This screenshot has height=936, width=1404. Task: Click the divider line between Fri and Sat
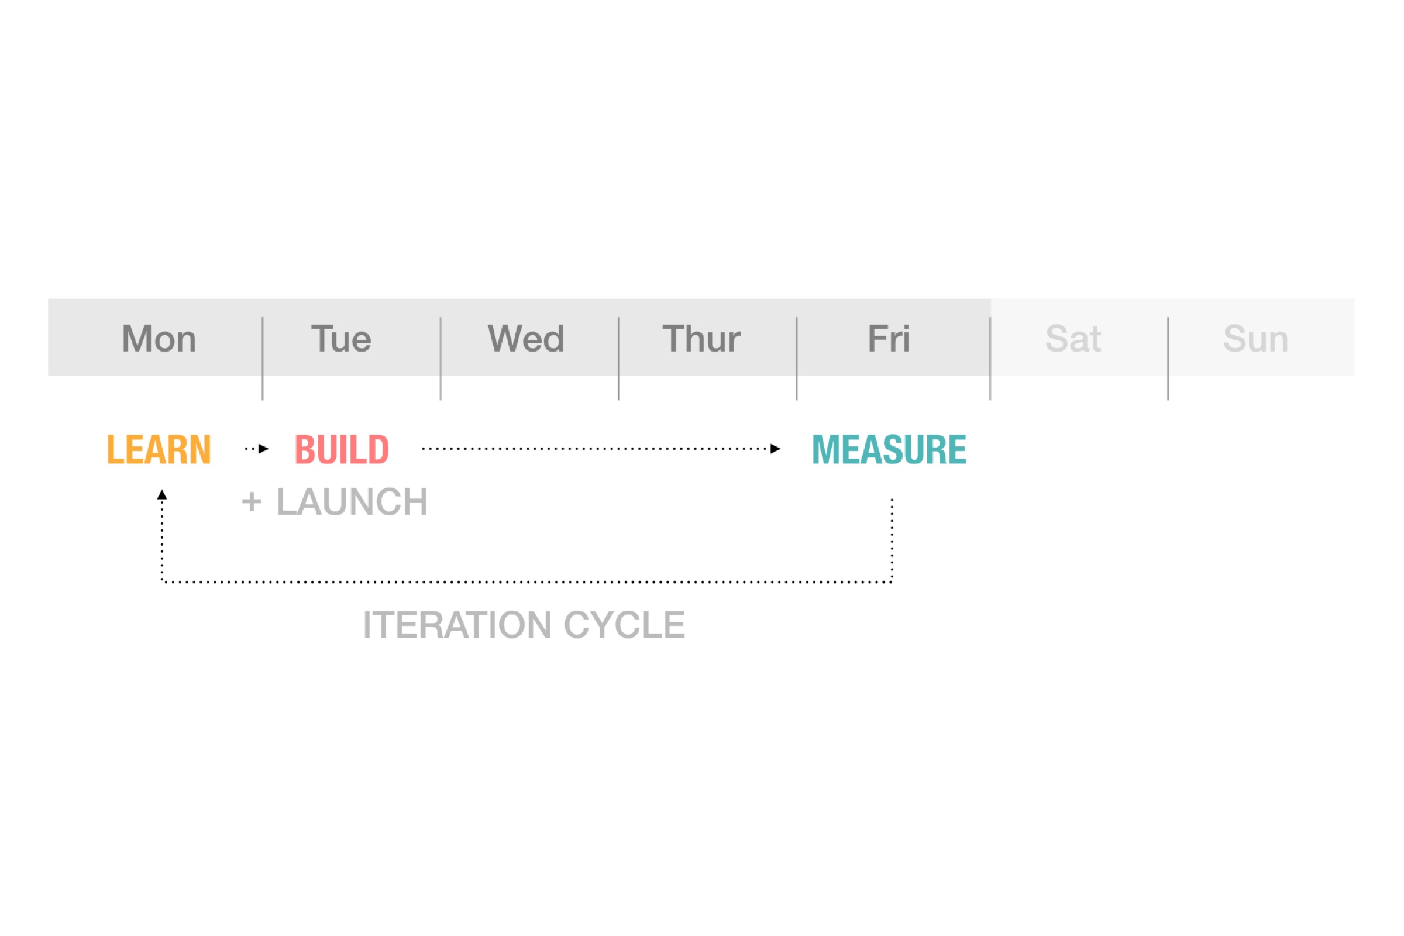pyautogui.click(x=990, y=359)
